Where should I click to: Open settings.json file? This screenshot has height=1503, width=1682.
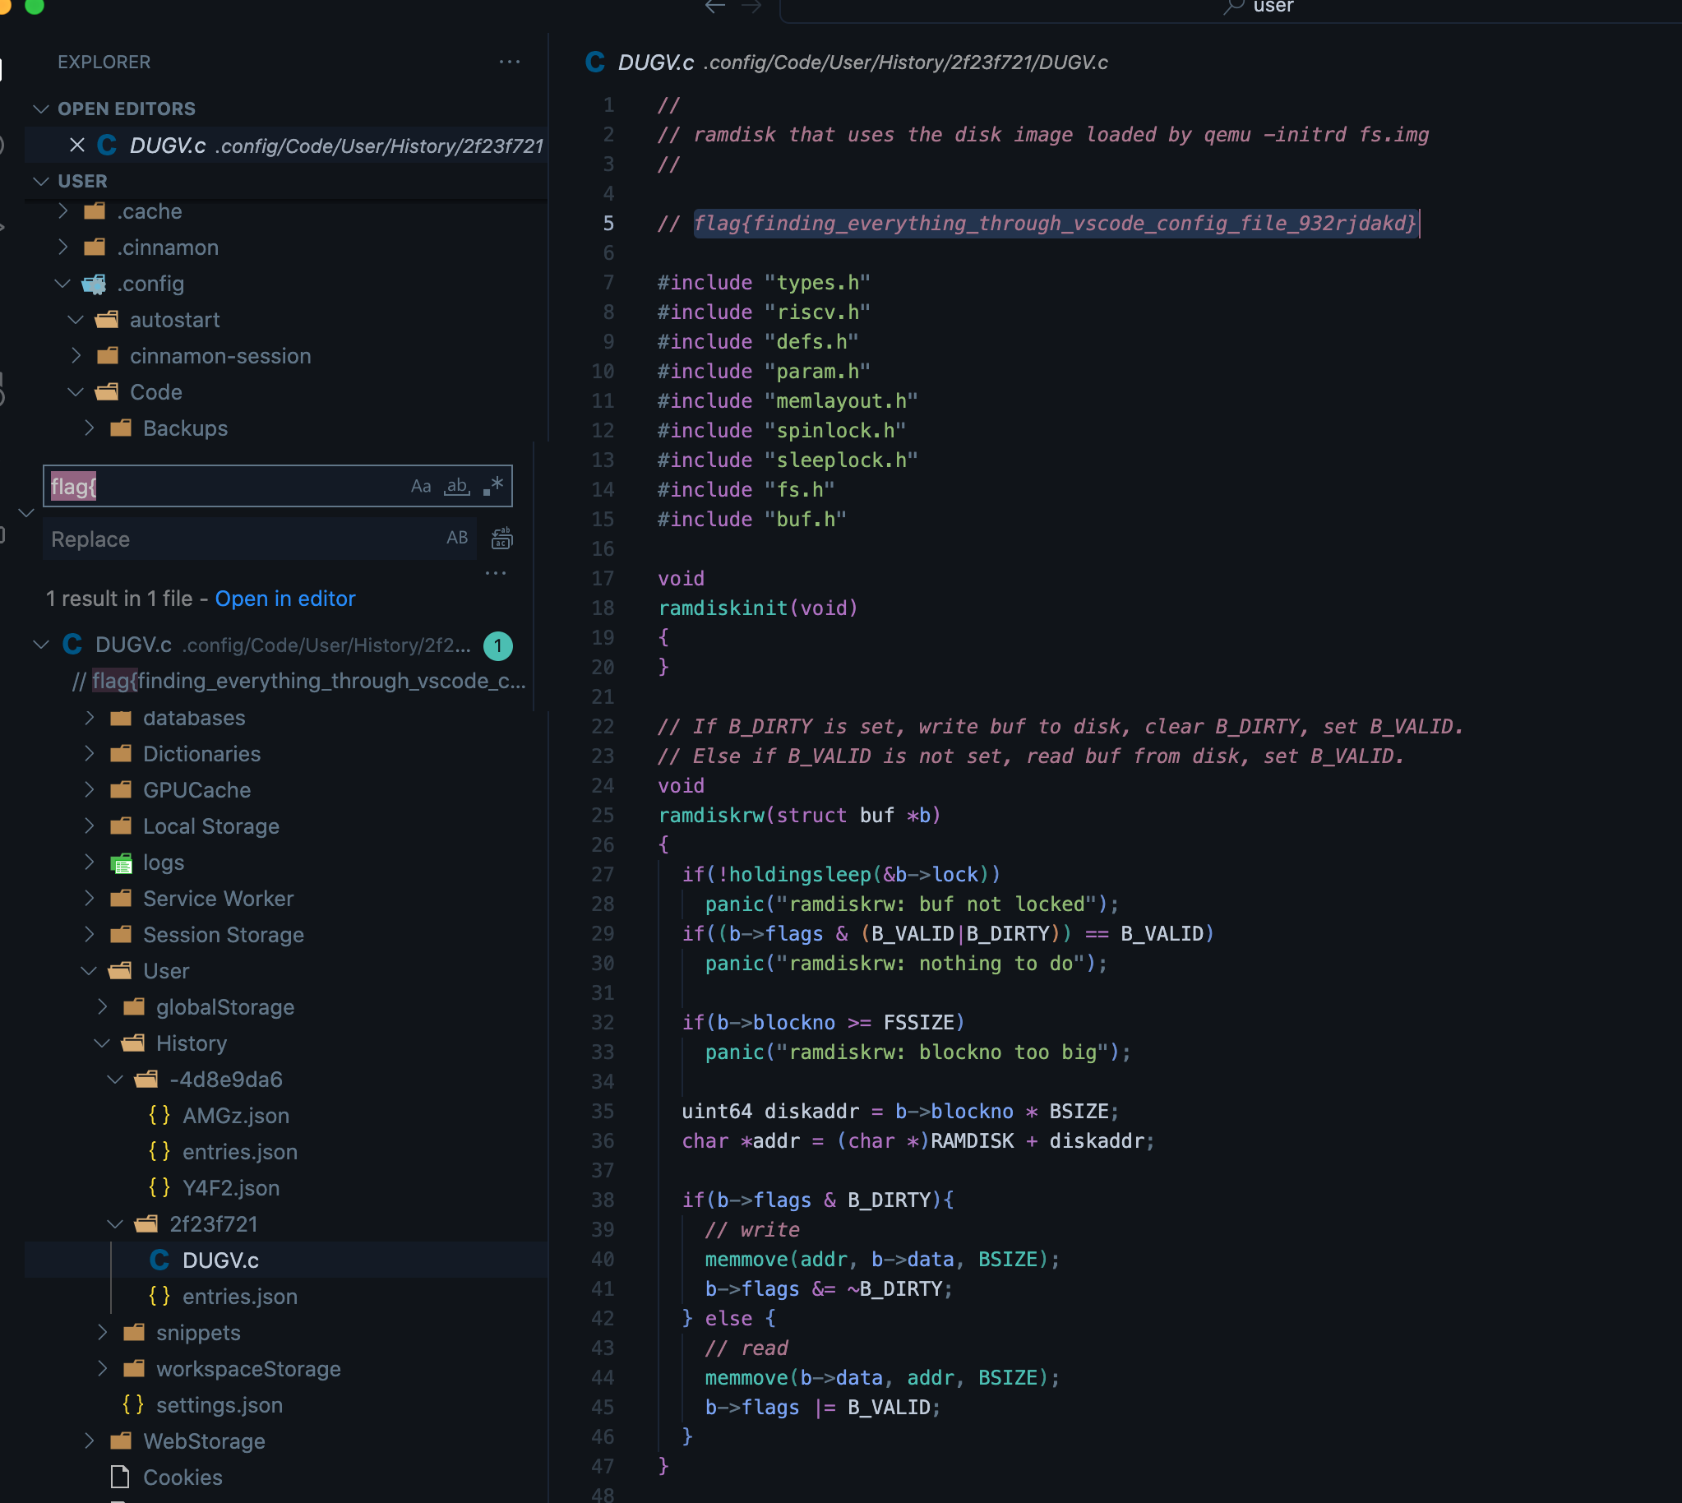point(219,1405)
